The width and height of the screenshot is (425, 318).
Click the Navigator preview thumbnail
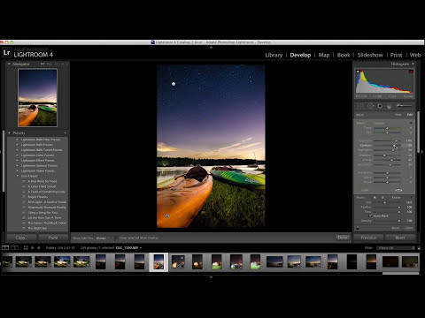37,98
